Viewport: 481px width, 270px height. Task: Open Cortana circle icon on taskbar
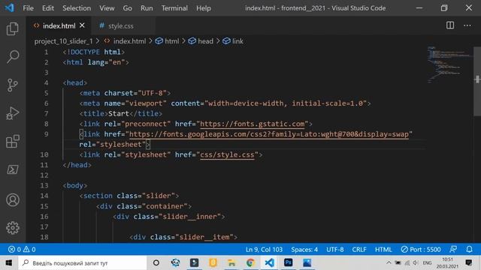[x=156, y=262]
